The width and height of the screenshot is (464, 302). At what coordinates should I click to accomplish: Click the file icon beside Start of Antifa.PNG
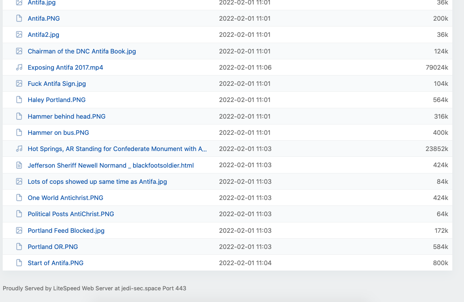coord(19,263)
